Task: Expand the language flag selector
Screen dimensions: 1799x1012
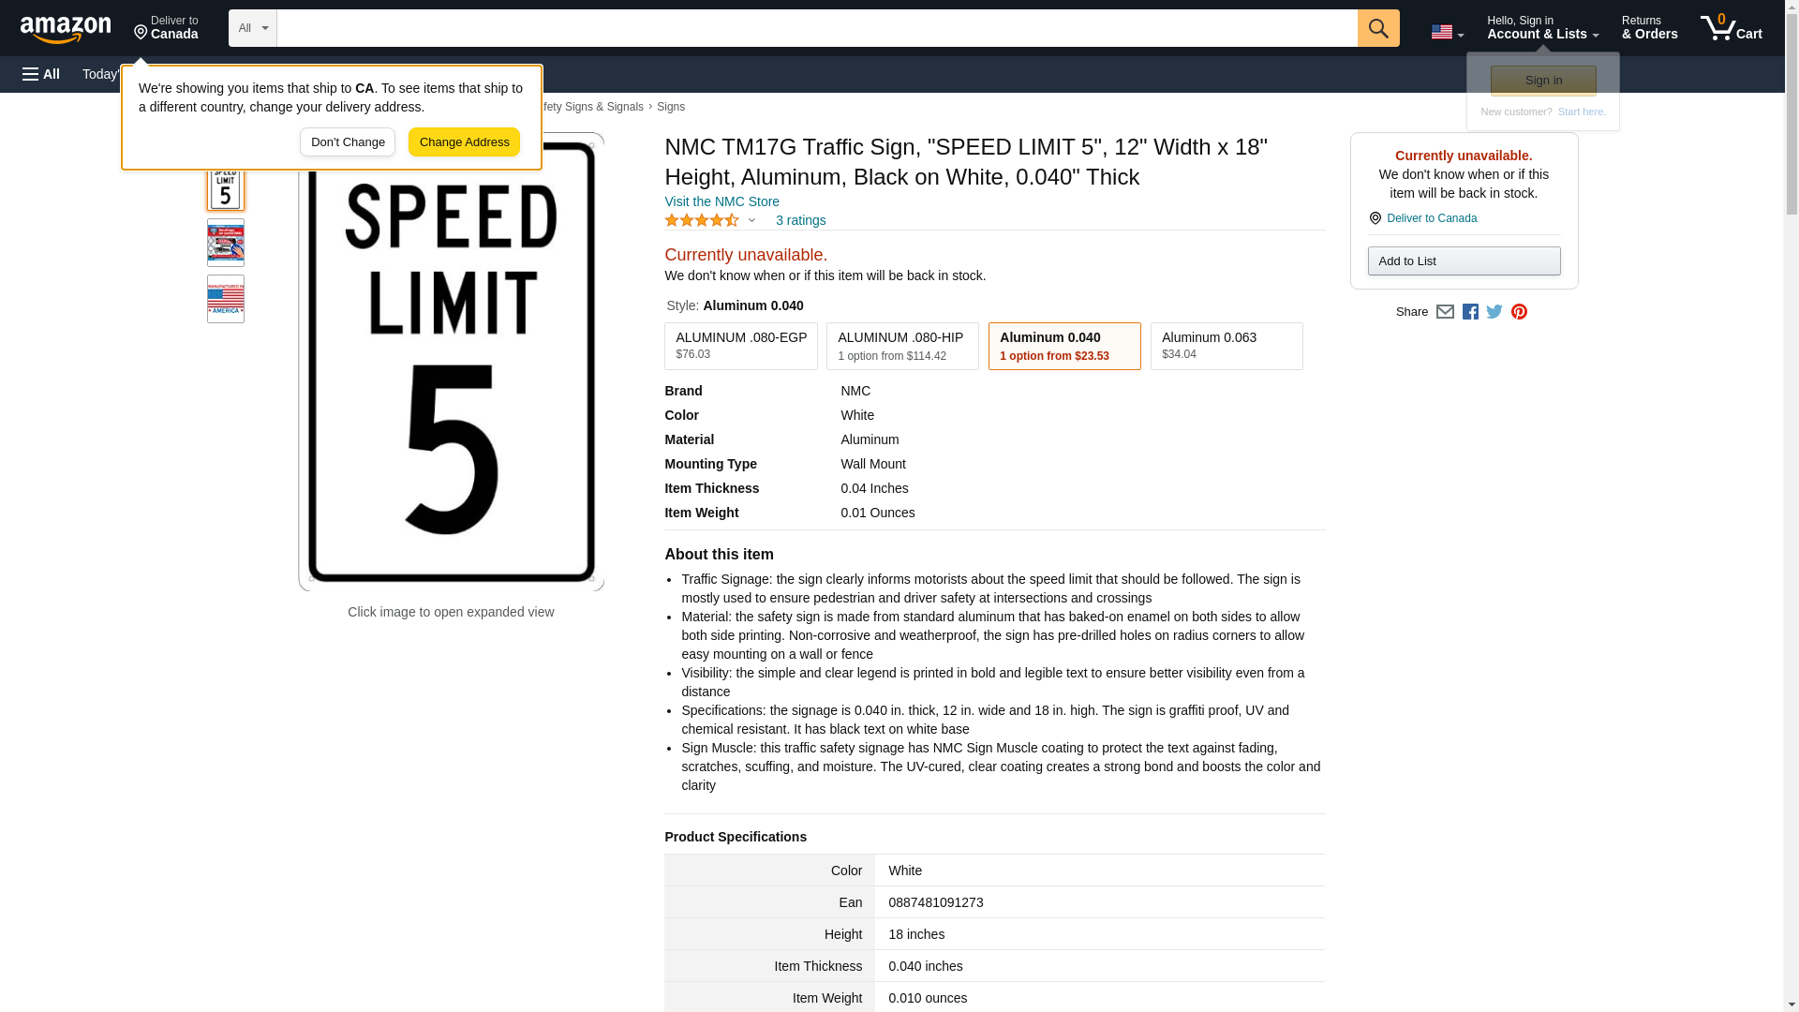Action: pos(1447,32)
